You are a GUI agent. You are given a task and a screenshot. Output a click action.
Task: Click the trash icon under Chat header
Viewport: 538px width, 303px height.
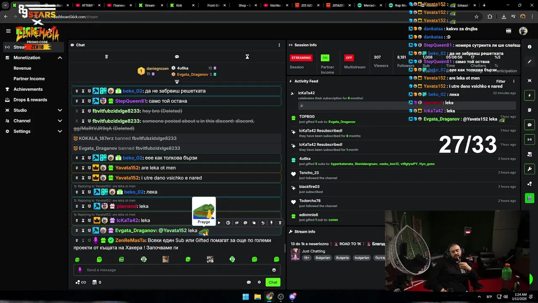tap(106, 56)
